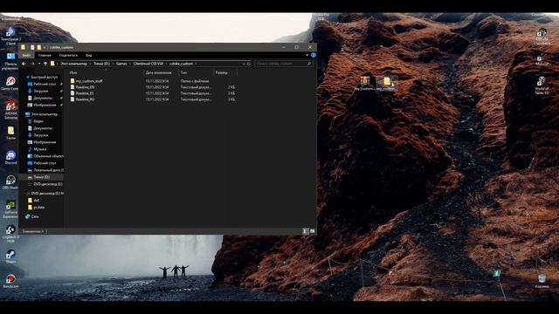
Task: Open the Поделиться ribbon tab
Action: (68, 55)
